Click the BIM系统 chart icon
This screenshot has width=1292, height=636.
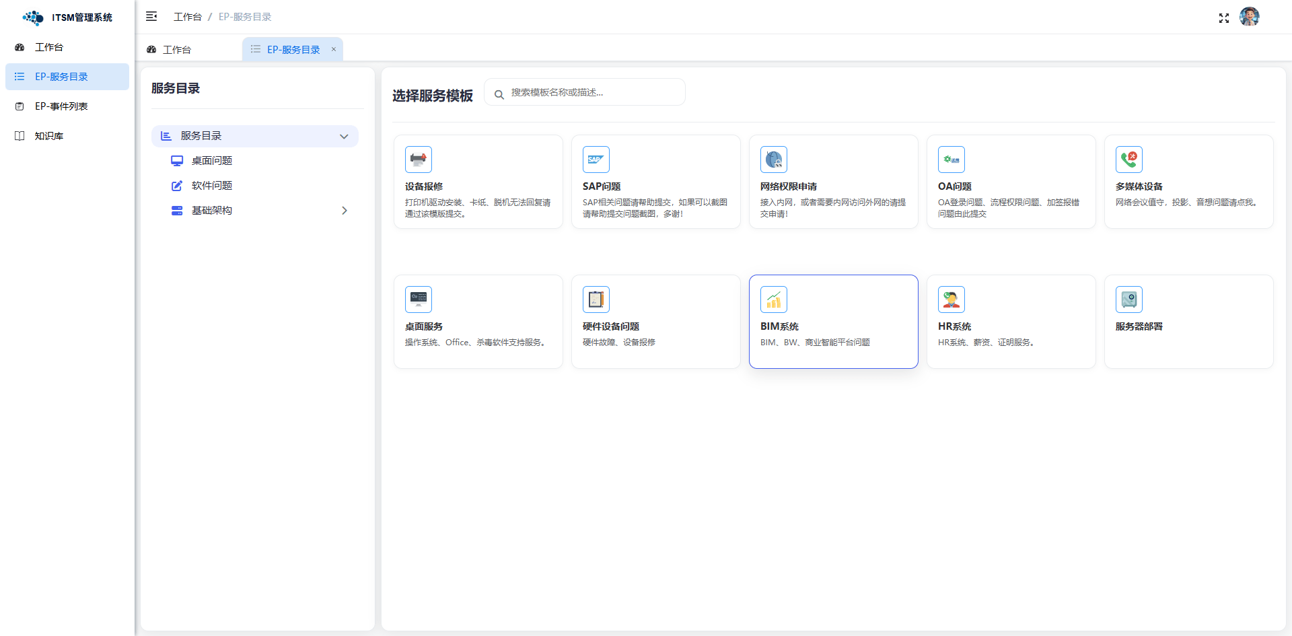(773, 299)
